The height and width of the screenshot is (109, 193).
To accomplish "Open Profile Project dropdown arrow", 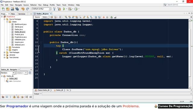I will (79, 9).
